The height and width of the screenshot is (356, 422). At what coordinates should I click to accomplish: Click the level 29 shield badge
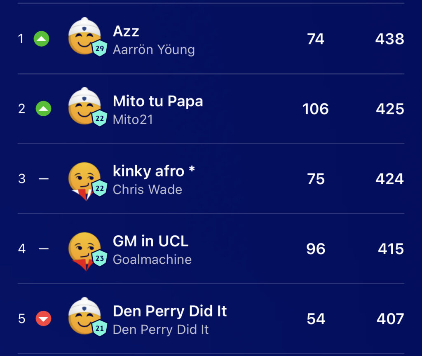coord(100,49)
